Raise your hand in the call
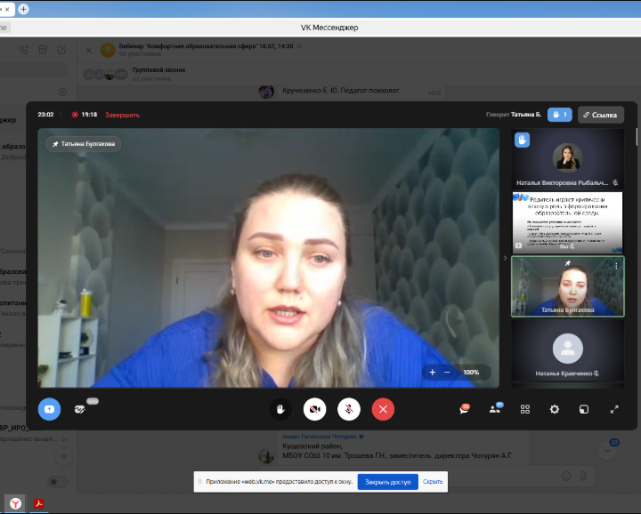The height and width of the screenshot is (514, 641). click(x=281, y=409)
